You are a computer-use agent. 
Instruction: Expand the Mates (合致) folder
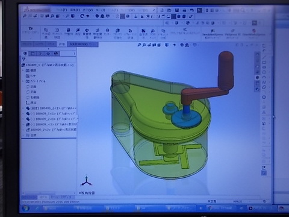click(23, 135)
